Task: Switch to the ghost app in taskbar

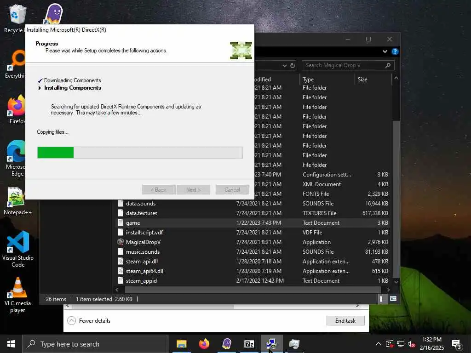Action: tap(226, 344)
